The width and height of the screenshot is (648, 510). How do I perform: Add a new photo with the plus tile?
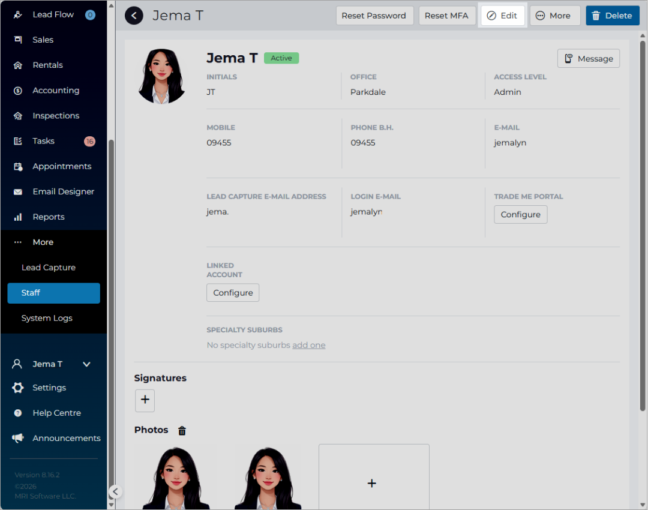374,478
